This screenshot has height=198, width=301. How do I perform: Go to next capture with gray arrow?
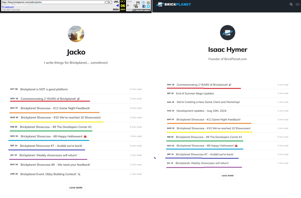click(x=128, y=6)
